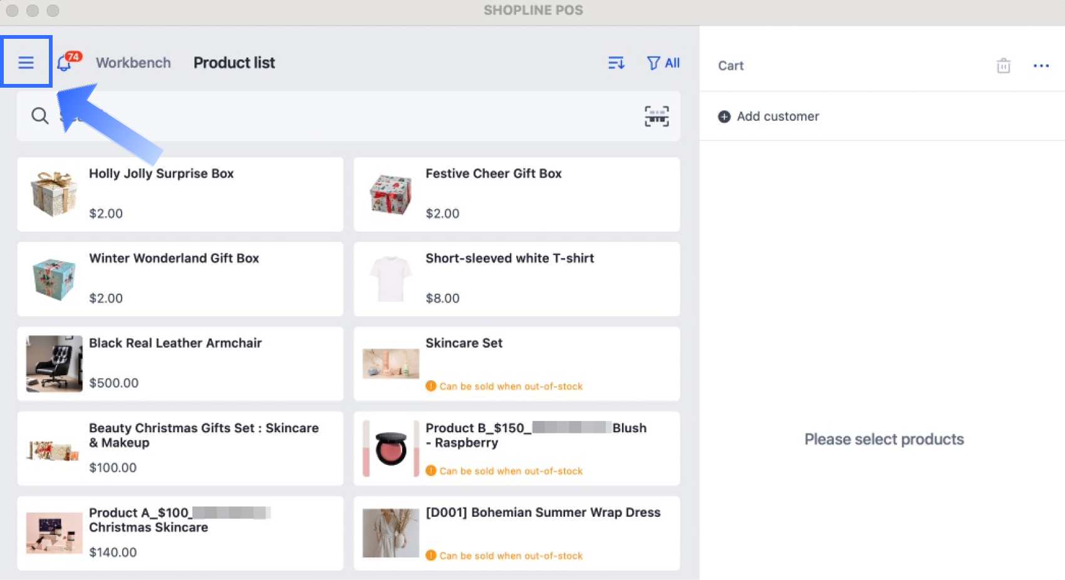Open the barcode scanner icon

coord(657,116)
